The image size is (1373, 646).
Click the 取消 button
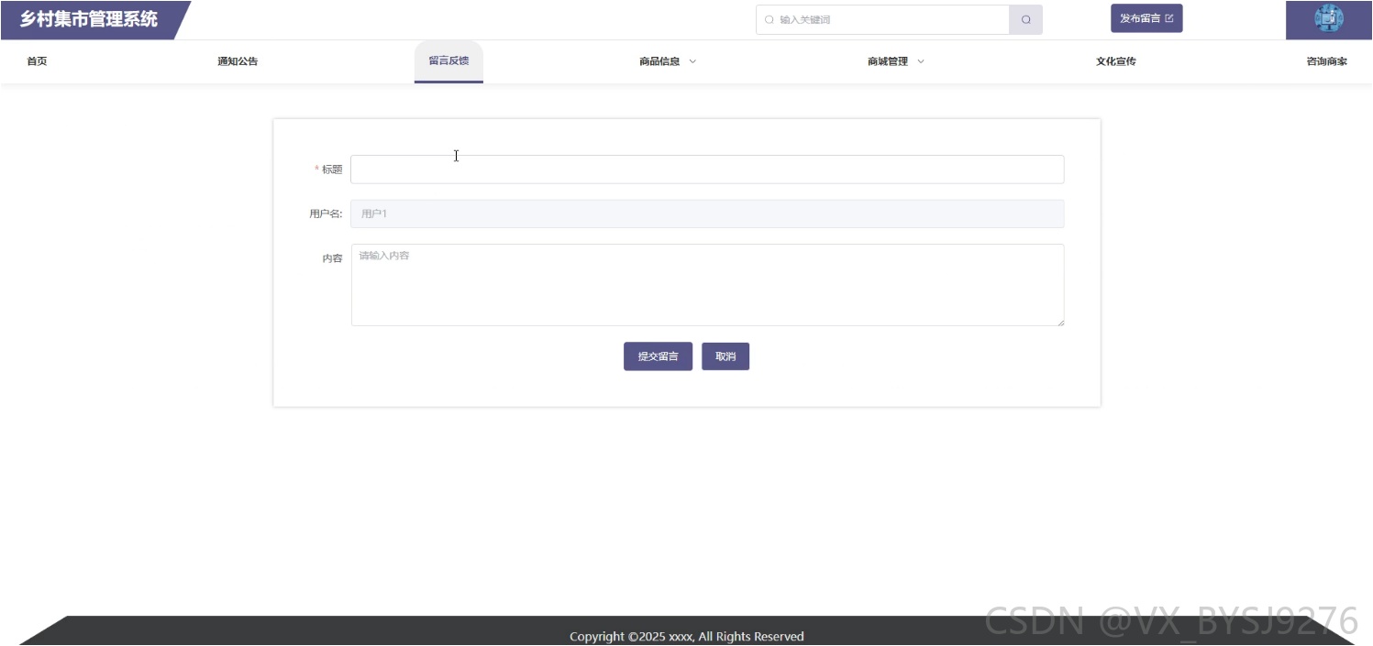(x=725, y=356)
